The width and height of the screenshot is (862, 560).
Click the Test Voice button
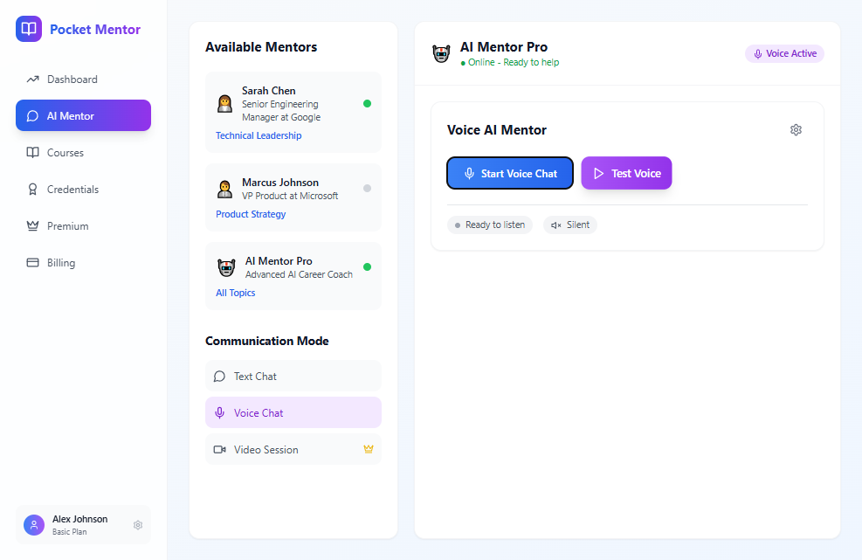[626, 173]
